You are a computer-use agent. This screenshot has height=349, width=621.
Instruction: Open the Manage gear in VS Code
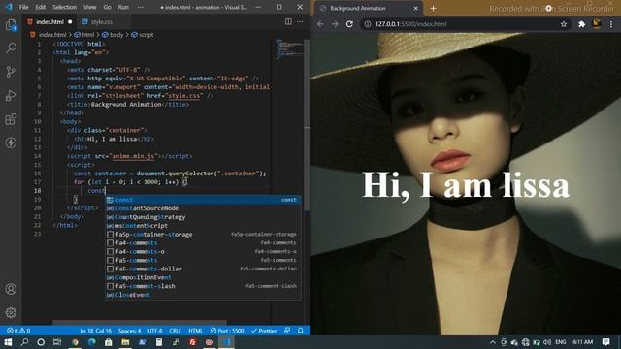[x=11, y=312]
